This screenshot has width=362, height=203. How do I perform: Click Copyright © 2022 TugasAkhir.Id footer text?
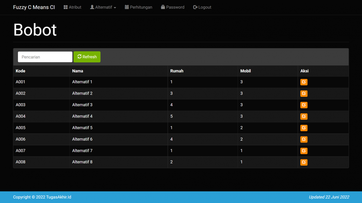tap(42, 197)
